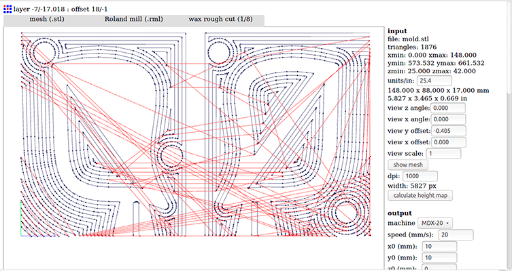Click the toolpath preview canvas

(194, 148)
